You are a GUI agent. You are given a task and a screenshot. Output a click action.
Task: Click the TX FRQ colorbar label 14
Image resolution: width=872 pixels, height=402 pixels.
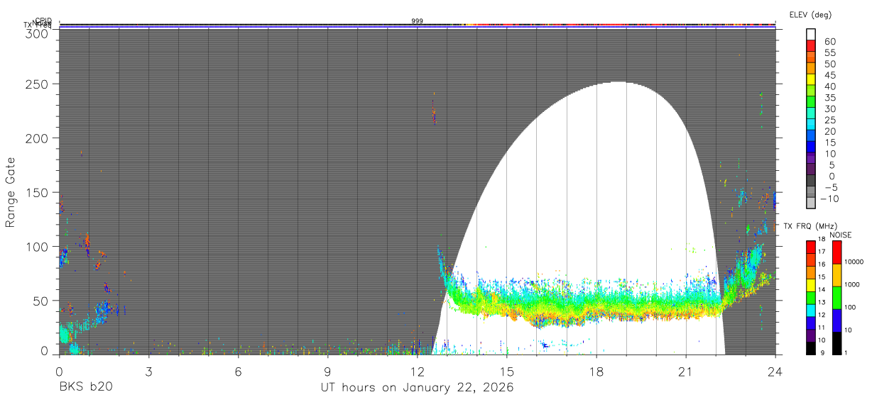click(822, 289)
